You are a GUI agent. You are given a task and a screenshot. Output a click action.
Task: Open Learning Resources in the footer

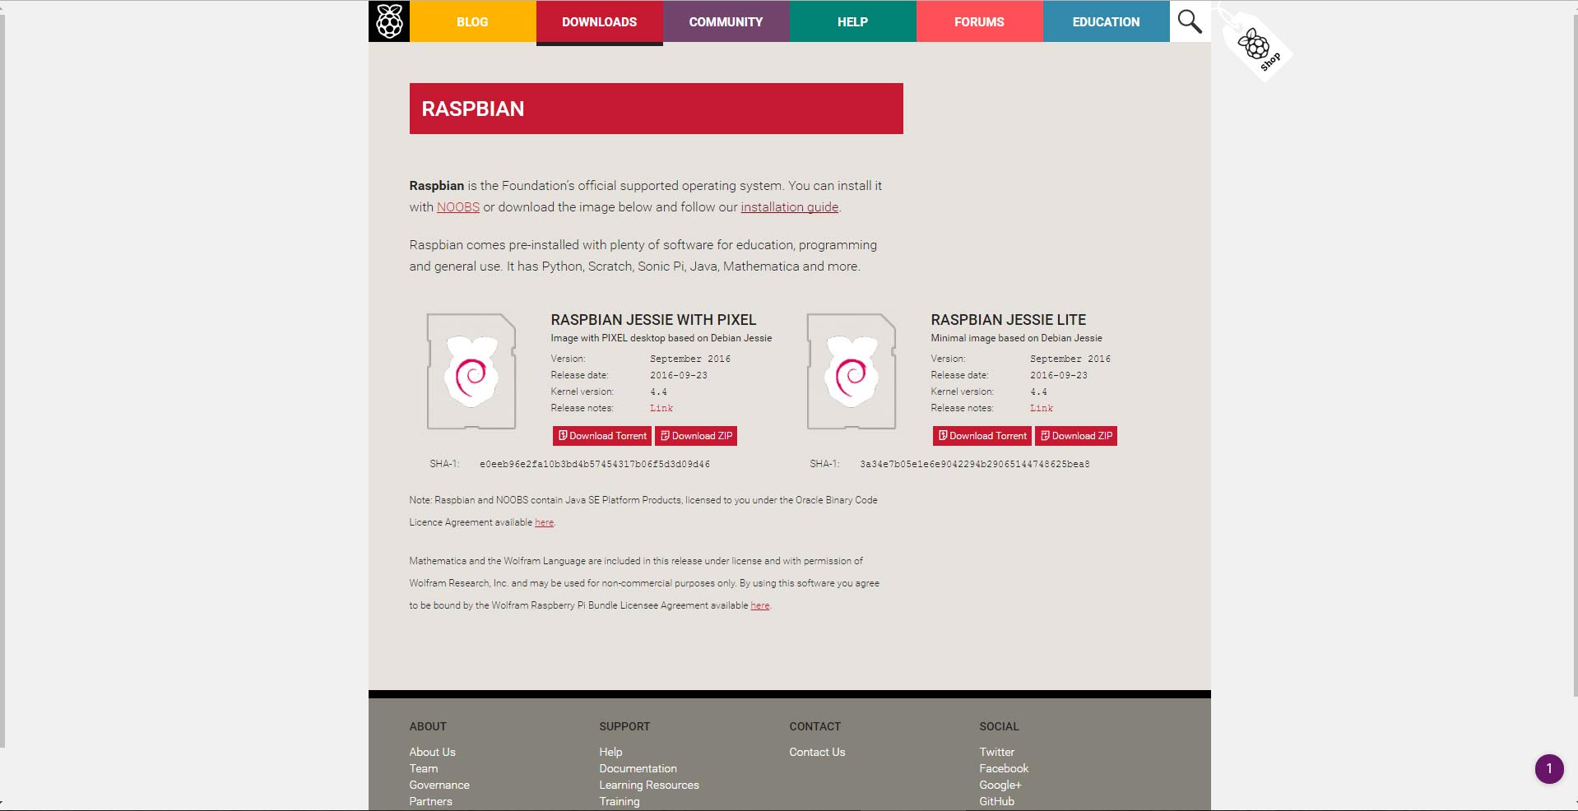(649, 785)
